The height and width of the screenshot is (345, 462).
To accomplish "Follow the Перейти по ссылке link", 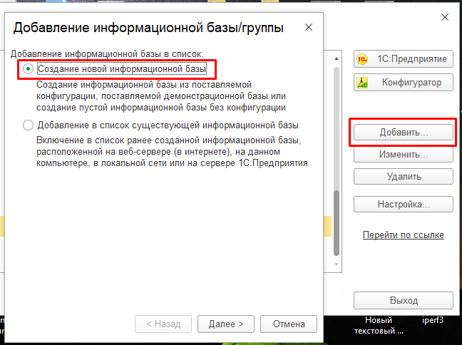I will 403,235.
